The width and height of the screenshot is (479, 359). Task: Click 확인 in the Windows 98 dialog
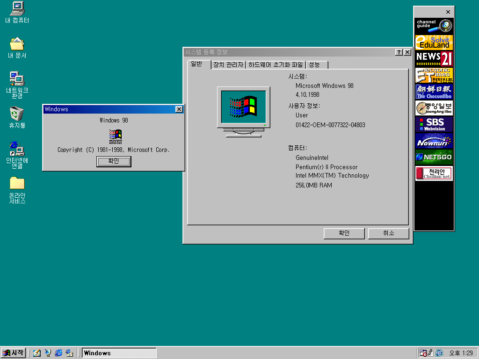(x=114, y=161)
